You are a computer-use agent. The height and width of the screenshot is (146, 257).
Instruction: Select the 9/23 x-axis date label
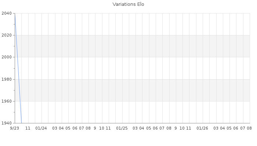[15, 128]
